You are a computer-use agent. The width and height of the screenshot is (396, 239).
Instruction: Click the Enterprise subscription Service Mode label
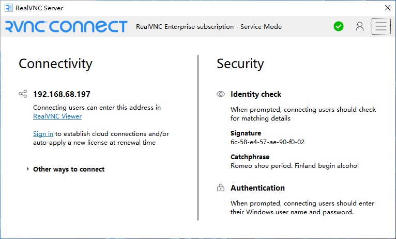click(x=208, y=27)
